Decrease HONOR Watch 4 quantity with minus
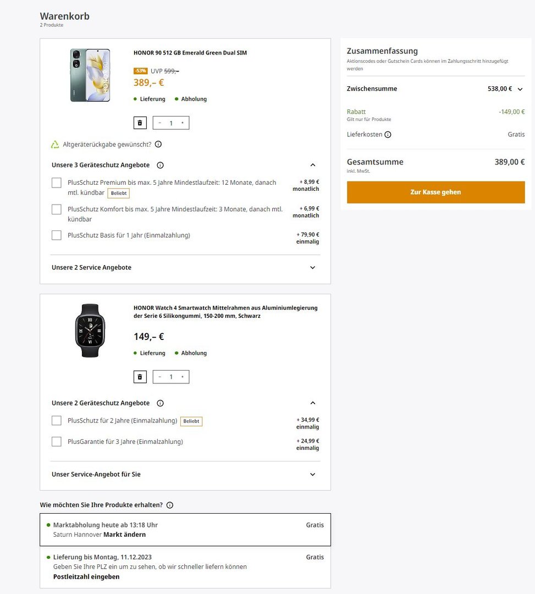Screen dimensions: 535x594 (160, 377)
